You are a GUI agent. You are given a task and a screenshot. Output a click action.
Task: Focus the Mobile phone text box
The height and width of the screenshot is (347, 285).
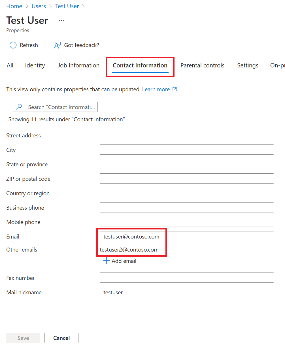pyautogui.click(x=187, y=222)
